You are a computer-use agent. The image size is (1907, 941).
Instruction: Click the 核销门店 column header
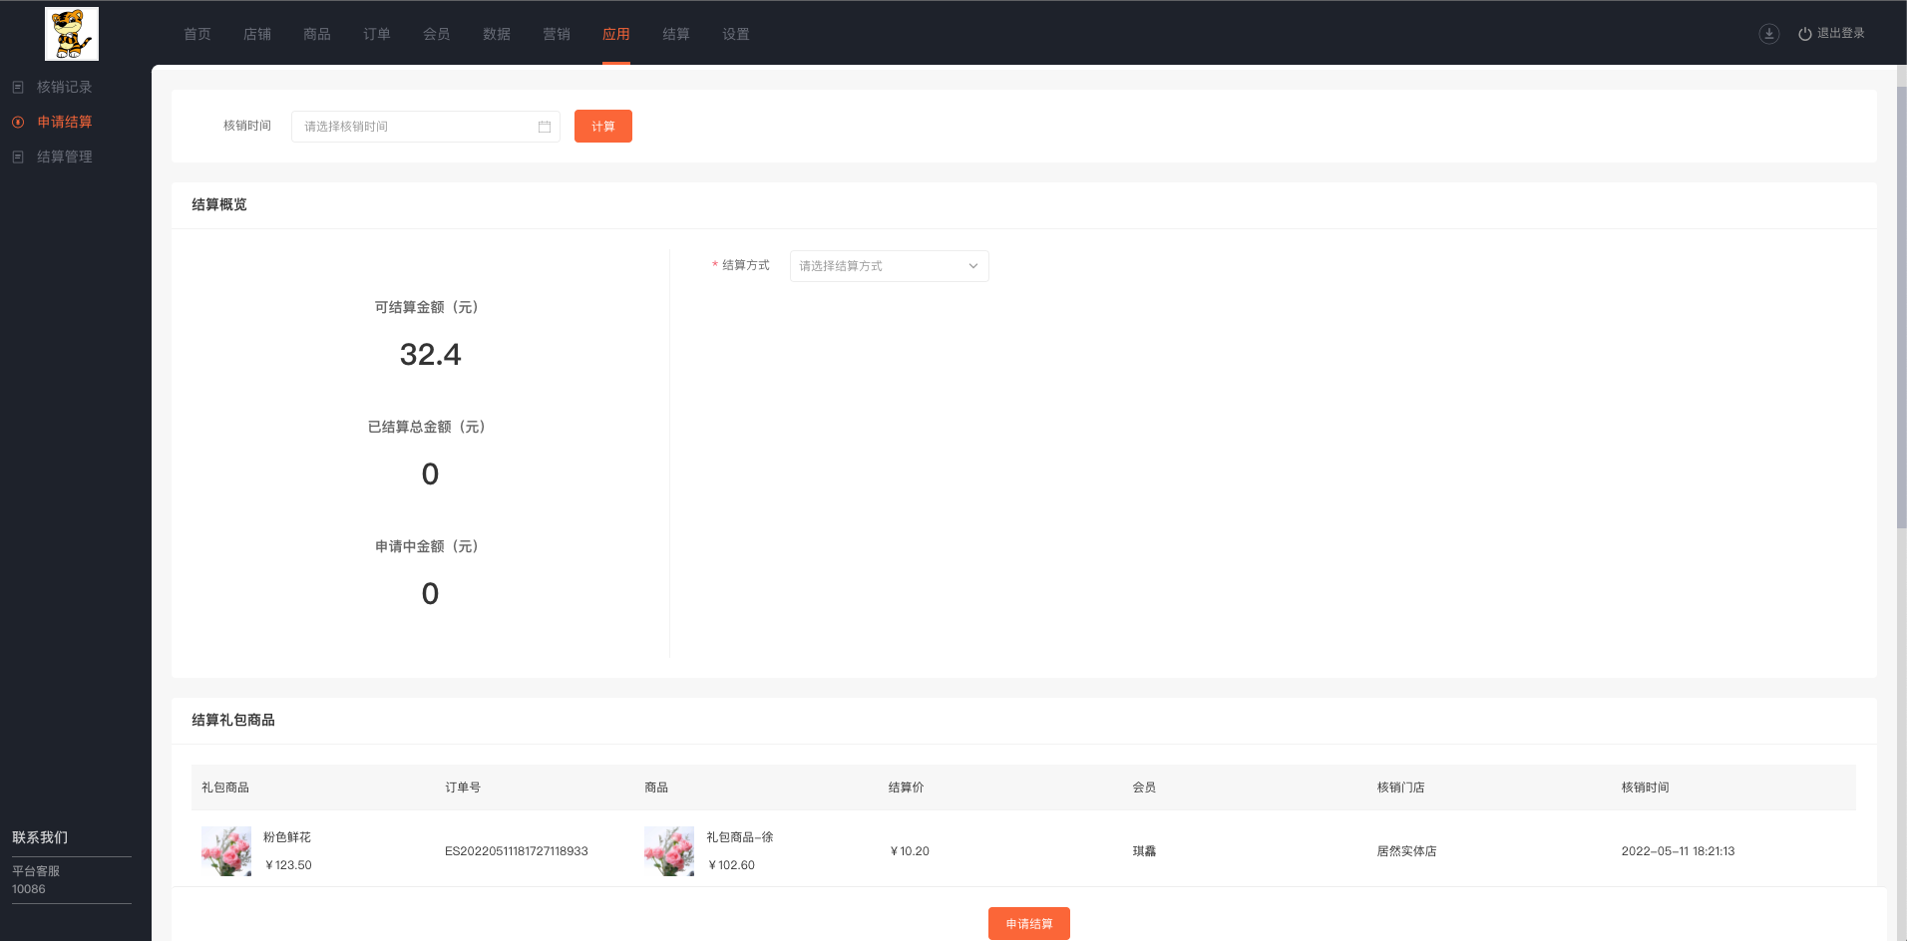1400,787
